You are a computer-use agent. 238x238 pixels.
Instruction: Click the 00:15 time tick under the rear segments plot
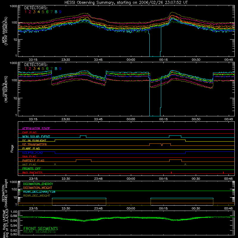tap(163, 119)
